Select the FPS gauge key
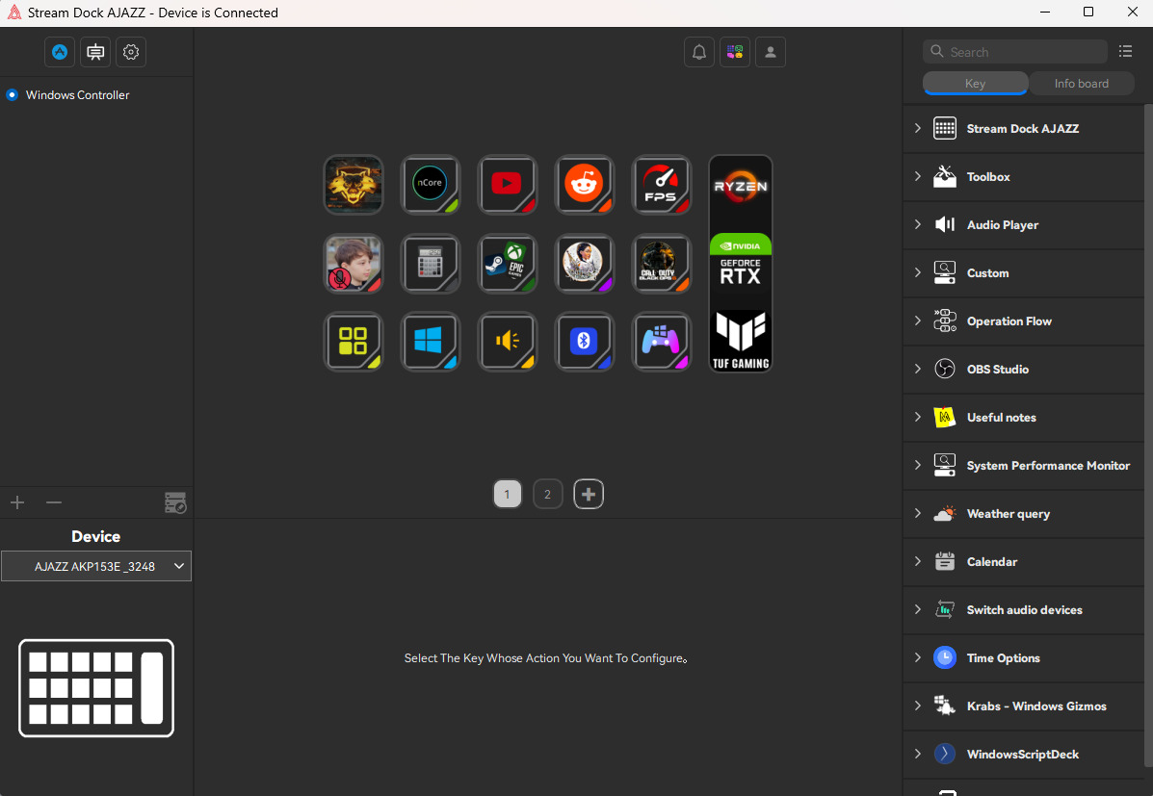This screenshot has width=1153, height=796. pyautogui.click(x=662, y=185)
